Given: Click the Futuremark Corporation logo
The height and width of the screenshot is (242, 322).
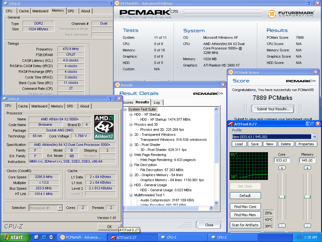Looking at the screenshot, I should click(291, 14).
